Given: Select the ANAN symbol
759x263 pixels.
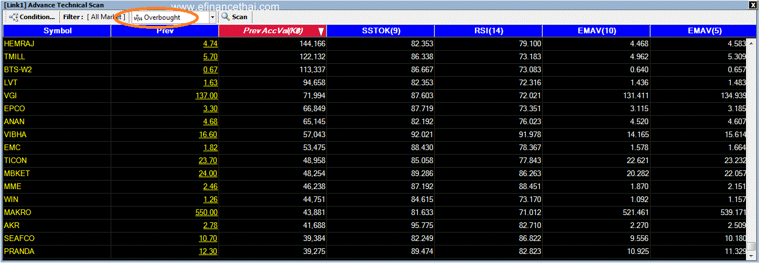Looking at the screenshot, I should (14, 121).
